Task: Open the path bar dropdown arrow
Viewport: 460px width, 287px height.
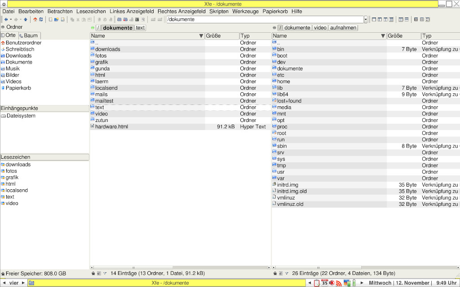Action: 365,19
